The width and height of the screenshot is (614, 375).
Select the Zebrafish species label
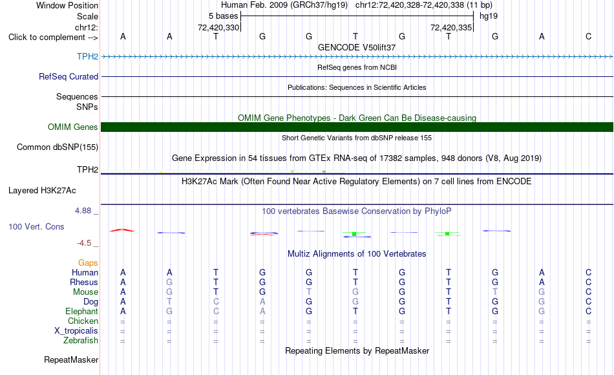pyautogui.click(x=81, y=341)
